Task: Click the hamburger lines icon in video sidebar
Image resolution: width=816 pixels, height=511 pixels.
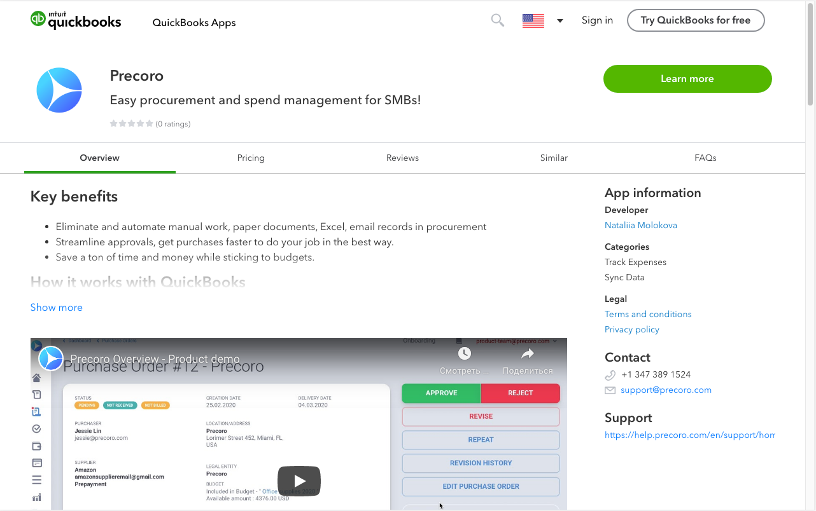Action: coord(37,480)
